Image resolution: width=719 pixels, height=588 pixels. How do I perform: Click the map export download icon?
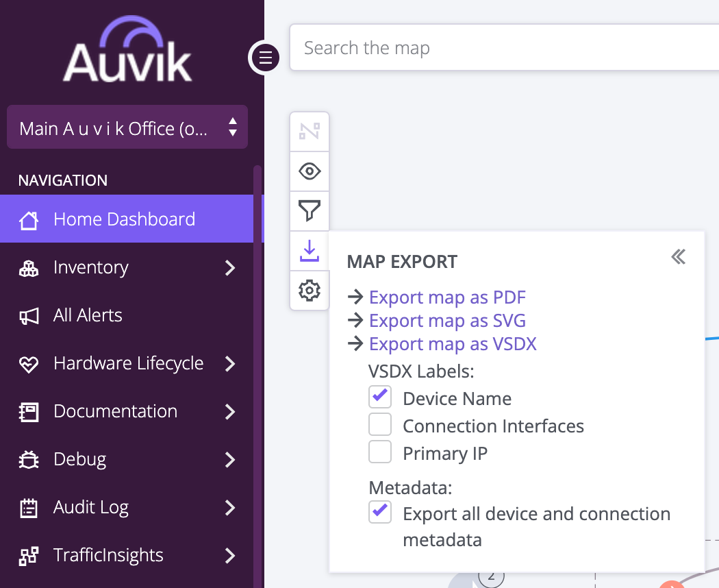click(x=310, y=250)
